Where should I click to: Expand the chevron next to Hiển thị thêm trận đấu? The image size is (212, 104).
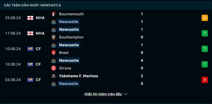click(126, 94)
